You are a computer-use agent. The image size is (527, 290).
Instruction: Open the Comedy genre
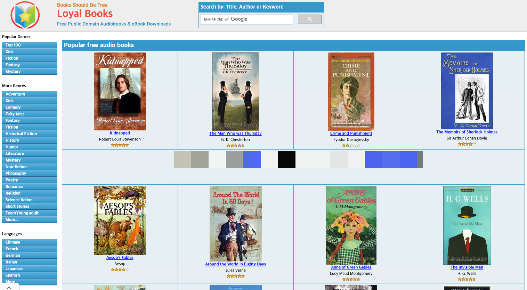(30, 107)
